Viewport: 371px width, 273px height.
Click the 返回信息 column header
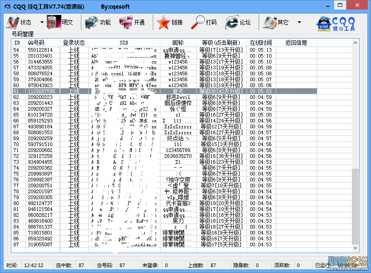click(296, 43)
